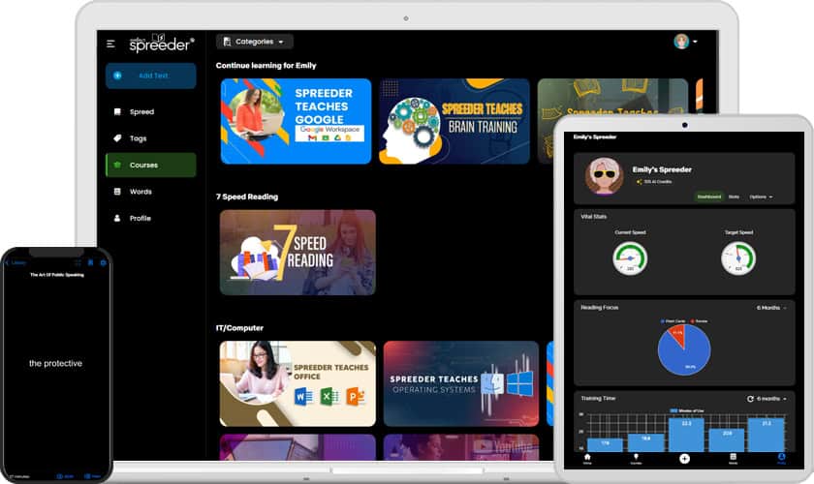Tap the Home icon on the tablet
Viewport: 814px width, 484px height.
(587, 459)
